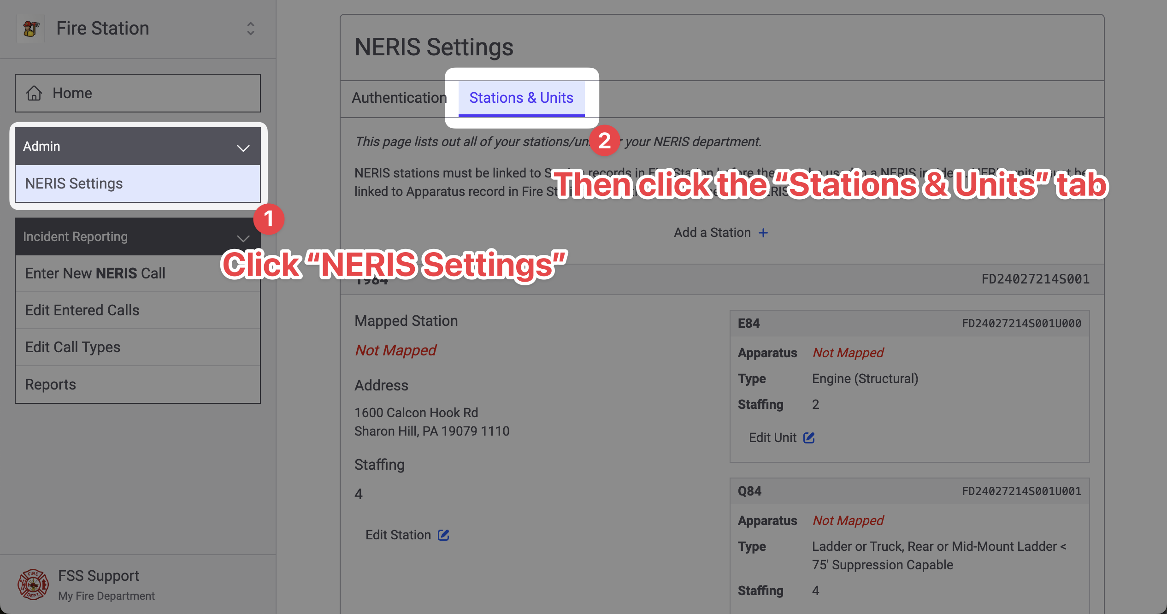1167x614 pixels.
Task: Click the Fire Station firefighter logo icon
Action: [31, 29]
